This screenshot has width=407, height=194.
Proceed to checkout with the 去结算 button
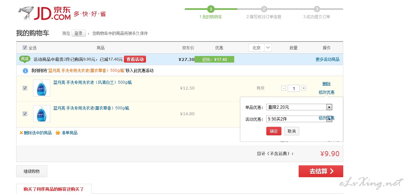[321, 171]
